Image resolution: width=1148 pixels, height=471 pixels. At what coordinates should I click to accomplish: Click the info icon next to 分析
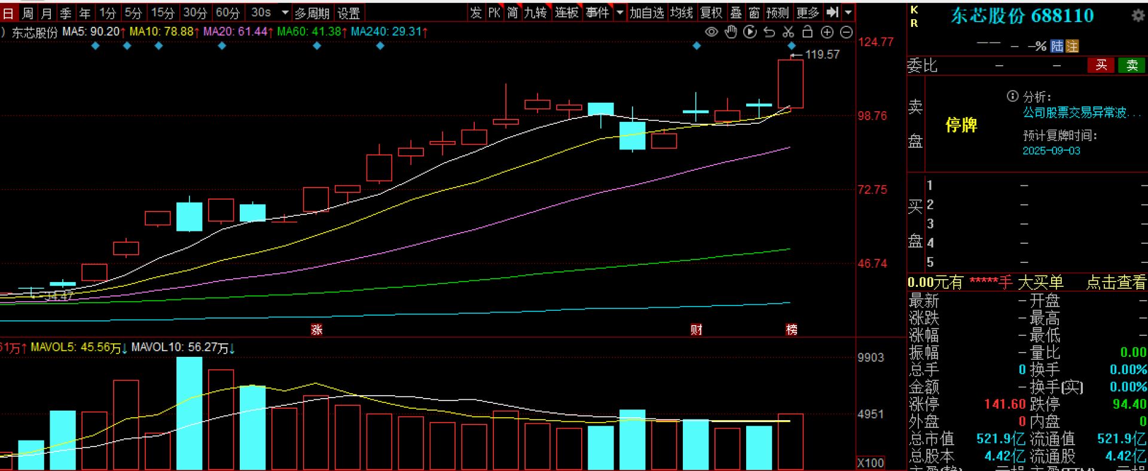[x=1012, y=96]
